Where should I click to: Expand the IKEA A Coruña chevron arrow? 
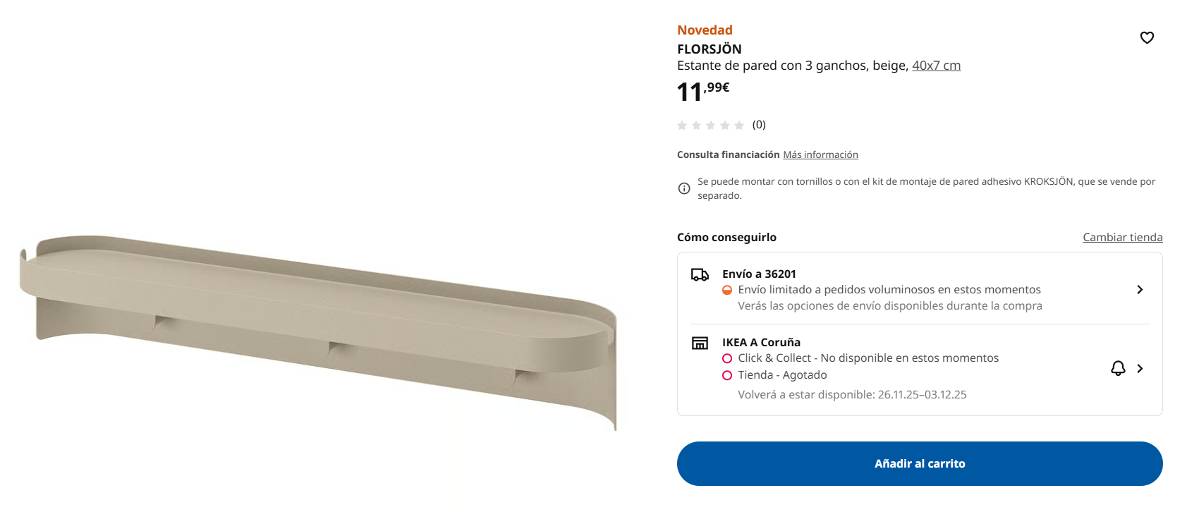point(1140,368)
